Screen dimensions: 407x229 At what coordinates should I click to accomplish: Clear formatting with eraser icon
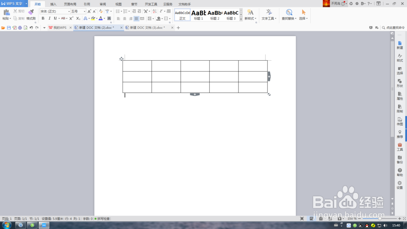coord(101,11)
